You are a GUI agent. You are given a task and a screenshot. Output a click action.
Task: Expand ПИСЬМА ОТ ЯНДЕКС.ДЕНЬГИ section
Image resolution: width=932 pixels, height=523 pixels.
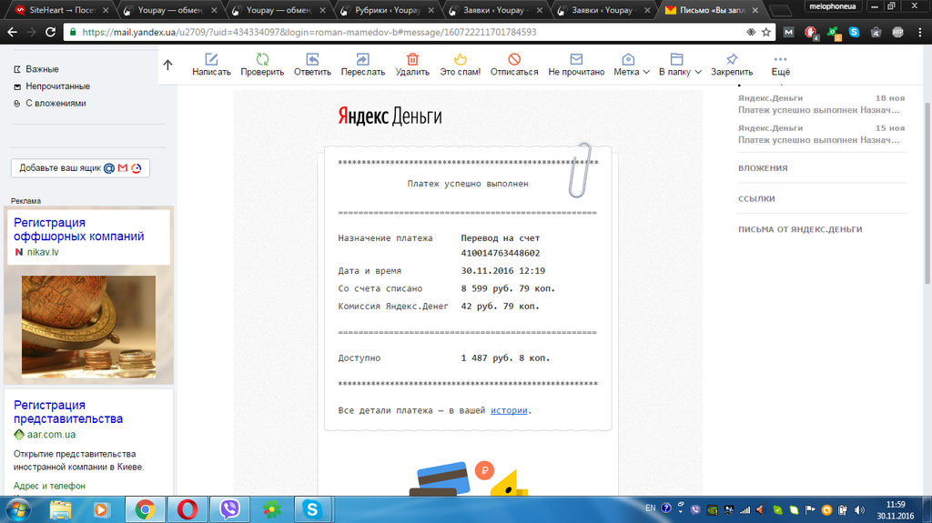[x=800, y=229]
